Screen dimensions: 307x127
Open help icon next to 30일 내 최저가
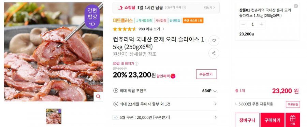pos(136,63)
